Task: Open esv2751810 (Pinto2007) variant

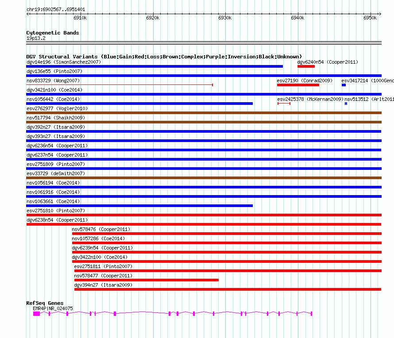Action: (x=56, y=211)
